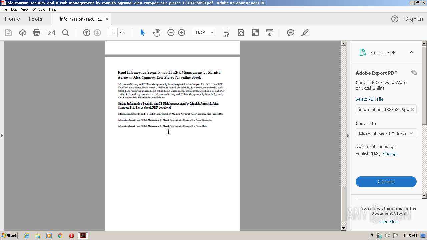
Task: Open the Find text magnifier
Action: [x=66, y=33]
